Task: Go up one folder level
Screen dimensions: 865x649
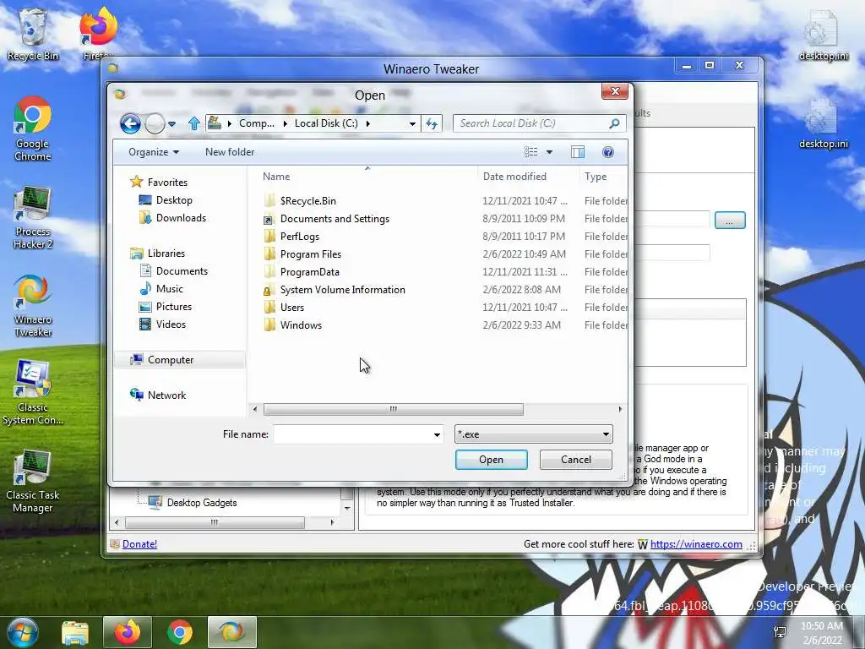Action: (x=193, y=123)
